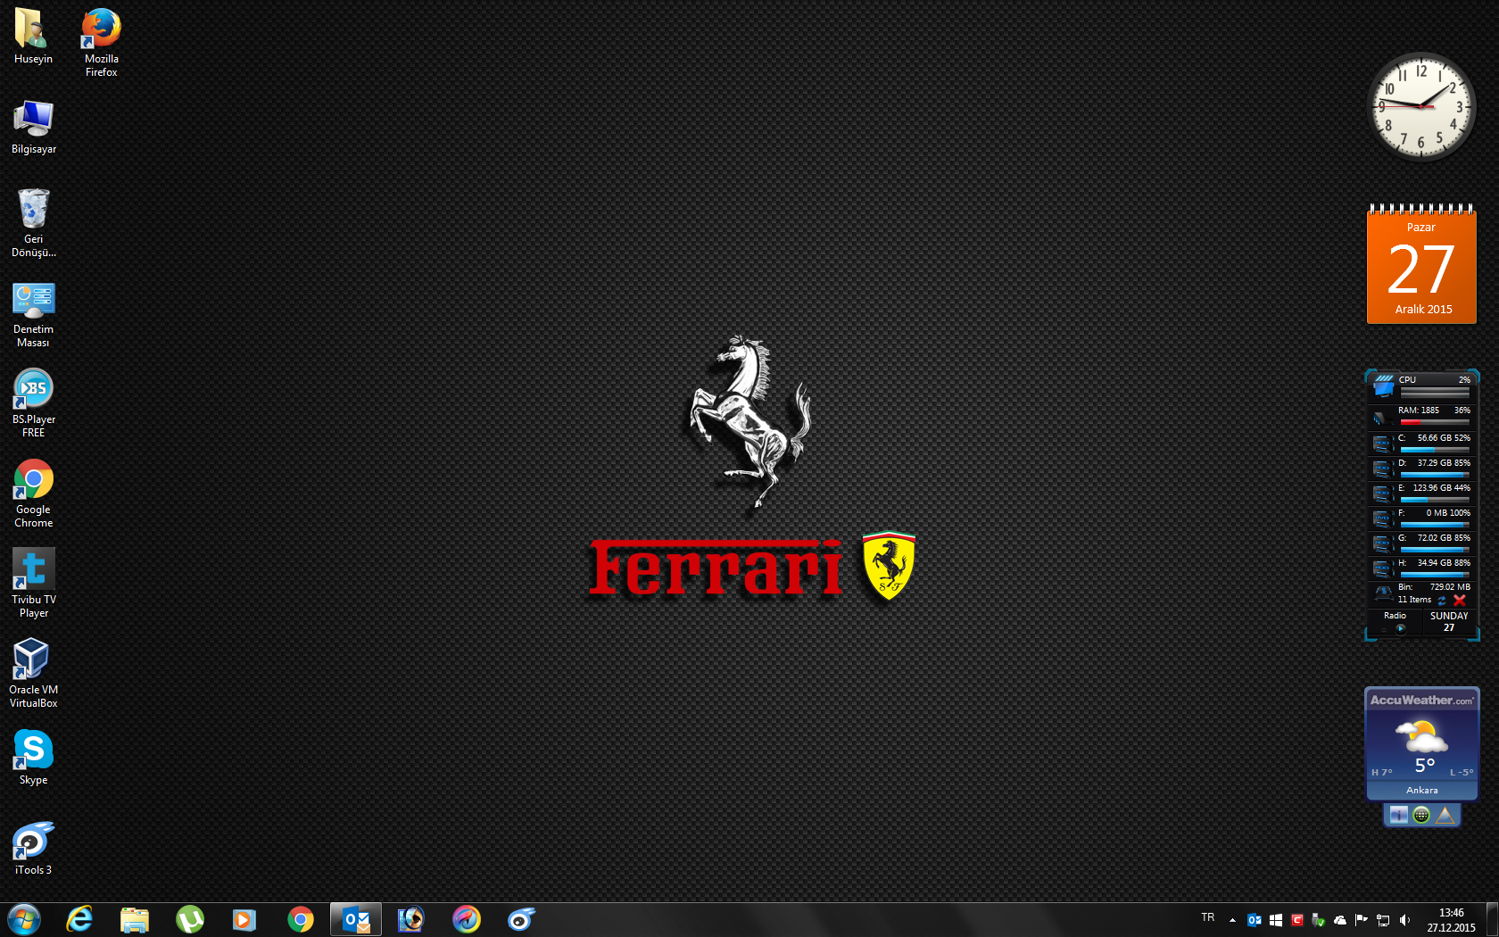Image resolution: width=1499 pixels, height=937 pixels.
Task: Open uTorrent from the taskbar
Action: pyautogui.click(x=190, y=919)
